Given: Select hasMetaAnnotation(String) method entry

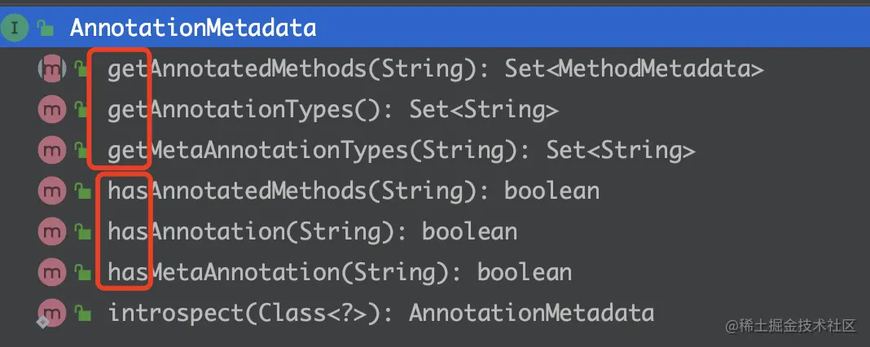Looking at the screenshot, I should tap(340, 271).
